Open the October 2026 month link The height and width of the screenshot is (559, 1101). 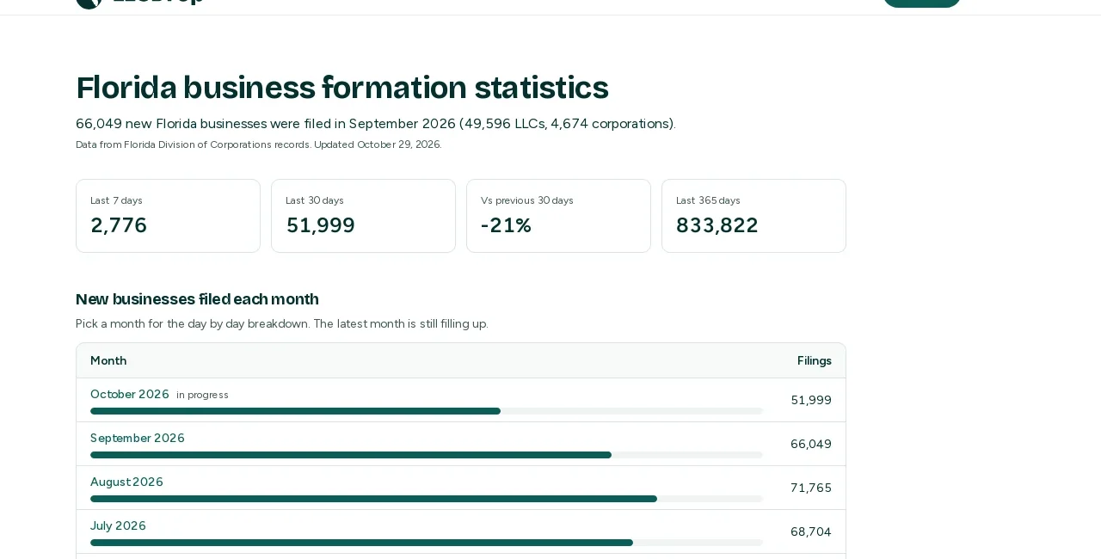(130, 395)
